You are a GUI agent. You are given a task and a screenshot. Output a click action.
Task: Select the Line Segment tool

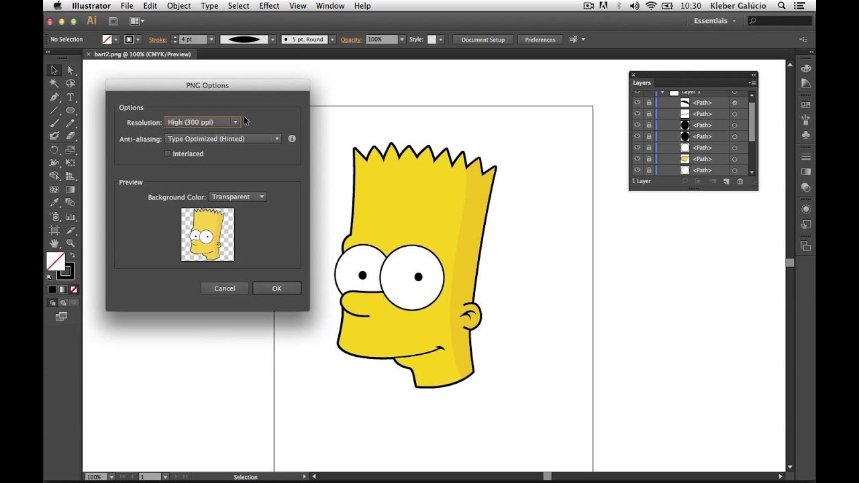[54, 110]
